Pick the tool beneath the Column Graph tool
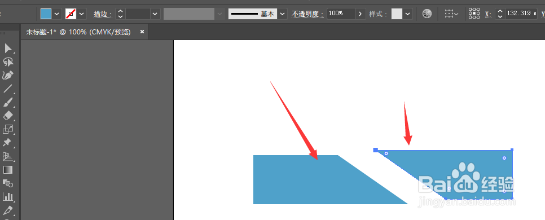 (x=8, y=210)
